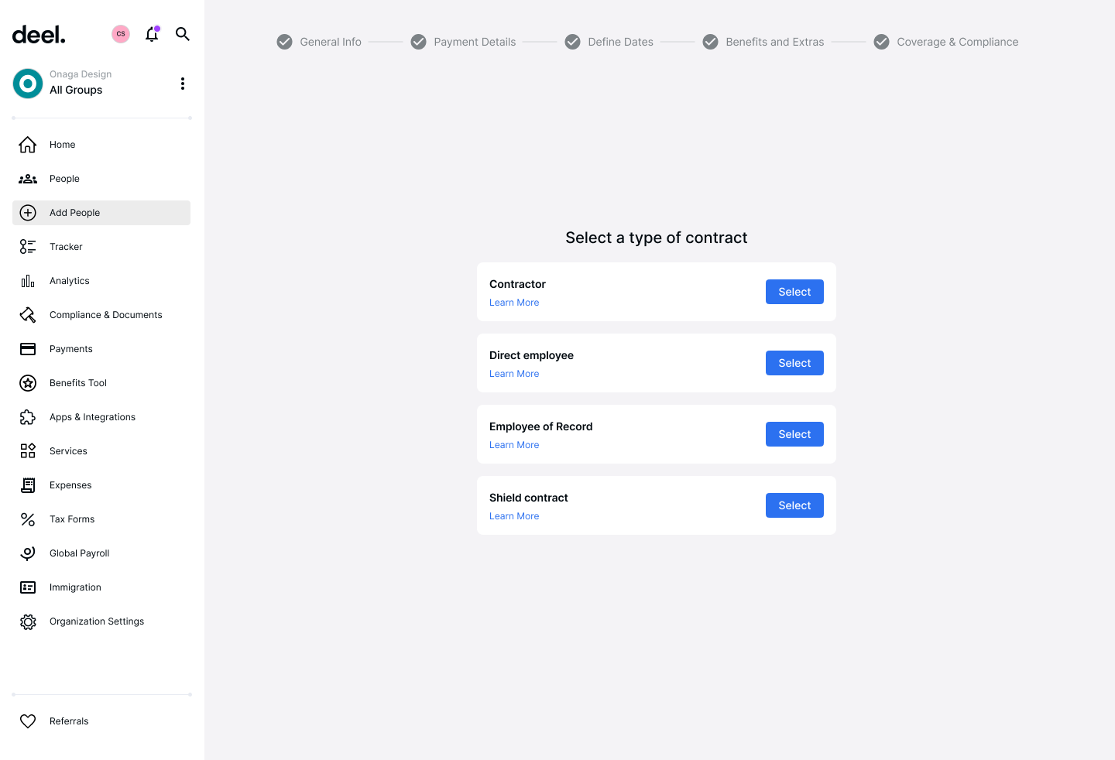Select the Employee of Record contract
Viewport: 1115px width, 760px height.
click(794, 434)
